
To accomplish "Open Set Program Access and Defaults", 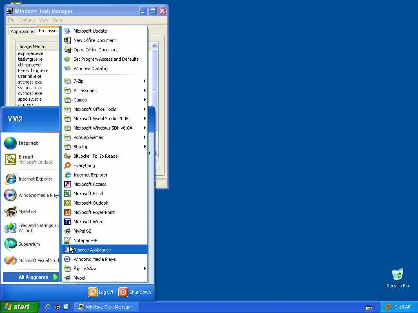I will point(104,59).
